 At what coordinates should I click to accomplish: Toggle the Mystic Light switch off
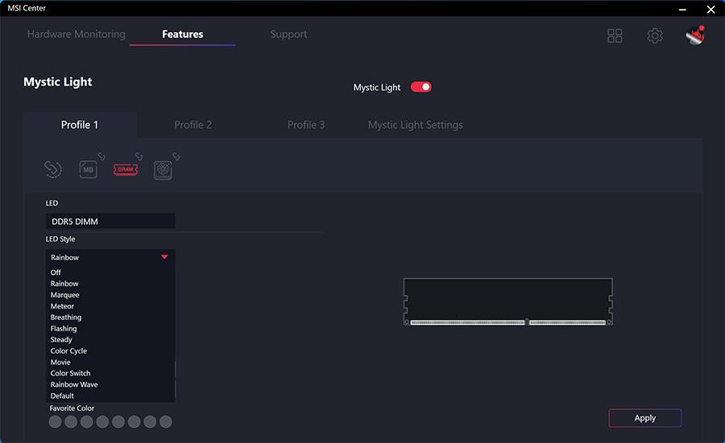tap(421, 87)
